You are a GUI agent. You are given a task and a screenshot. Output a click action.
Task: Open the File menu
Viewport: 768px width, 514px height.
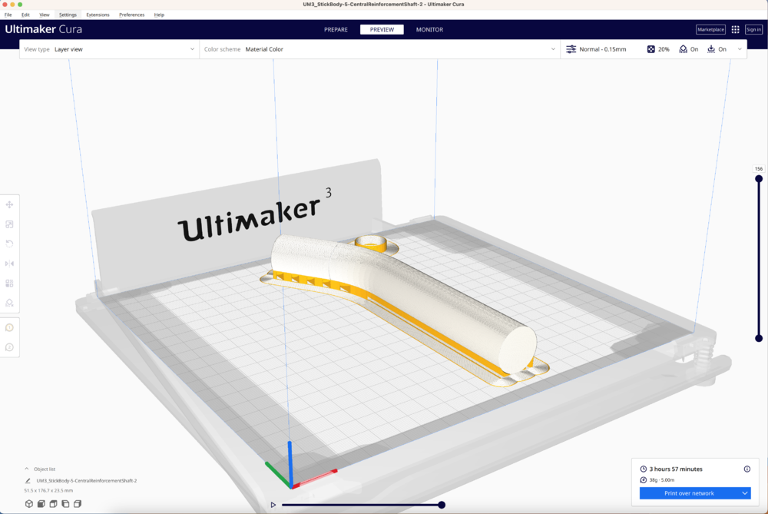click(x=8, y=15)
